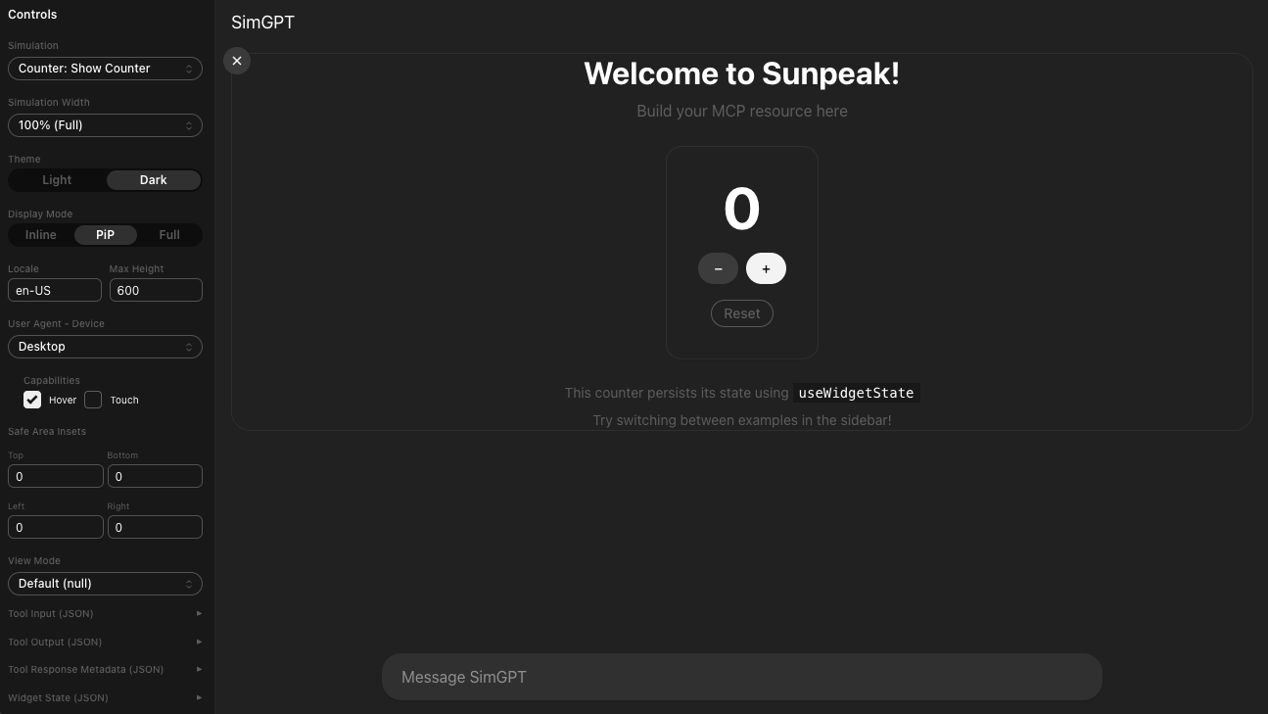The width and height of the screenshot is (1268, 714).
Task: Enable the Touch capability checkbox
Action: tap(93, 400)
